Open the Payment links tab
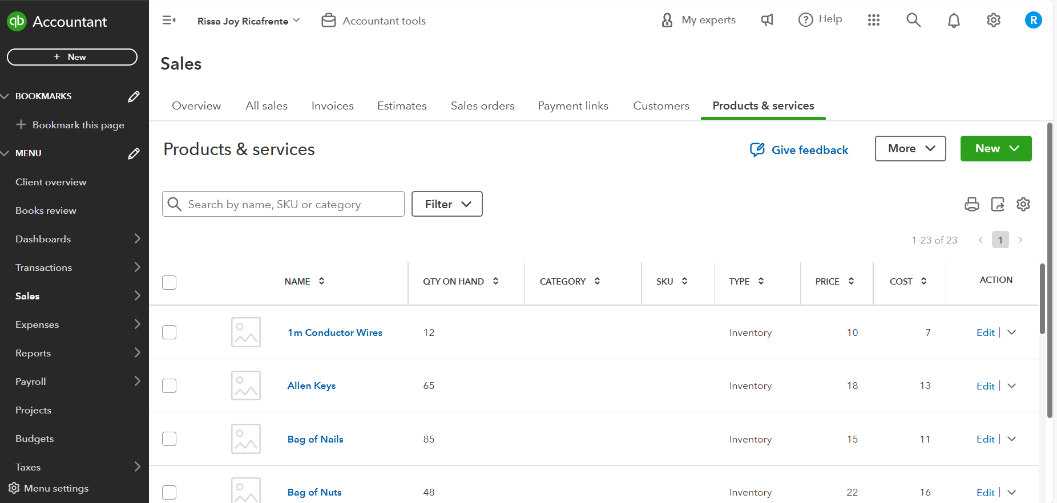Viewport: 1057px width, 503px height. 573,106
